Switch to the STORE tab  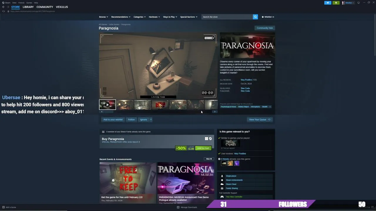[16, 7]
